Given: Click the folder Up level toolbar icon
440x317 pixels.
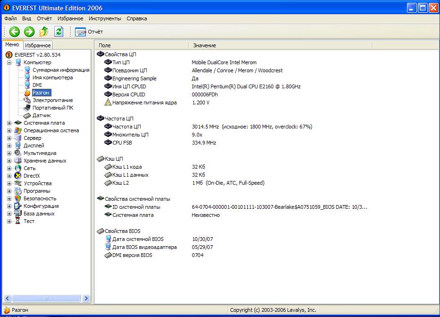Looking at the screenshot, I should pyautogui.click(x=44, y=32).
